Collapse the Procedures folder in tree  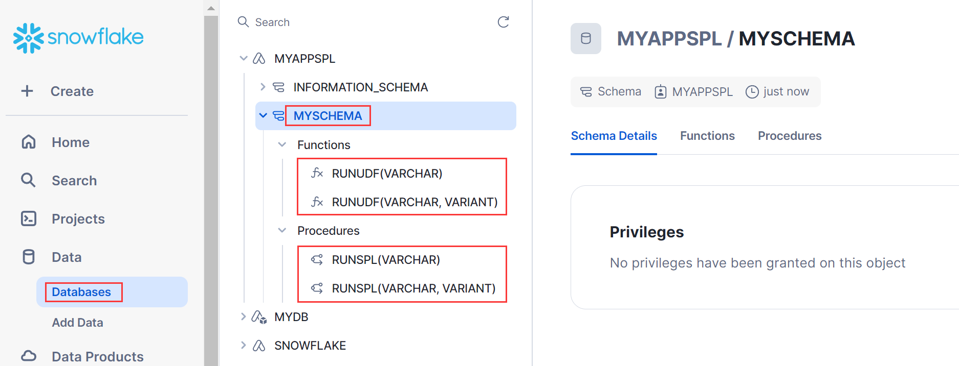point(282,230)
